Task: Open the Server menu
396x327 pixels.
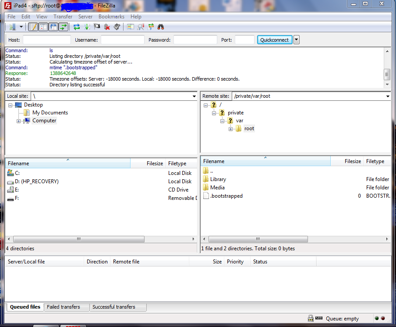Action: [85, 16]
